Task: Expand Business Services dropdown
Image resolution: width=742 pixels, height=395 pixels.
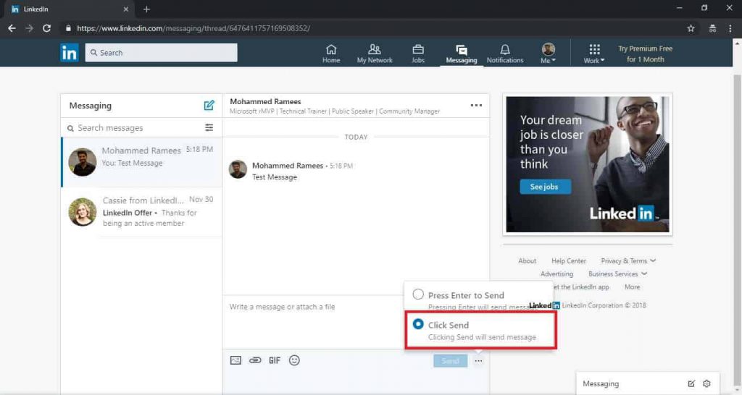Action: 617,274
